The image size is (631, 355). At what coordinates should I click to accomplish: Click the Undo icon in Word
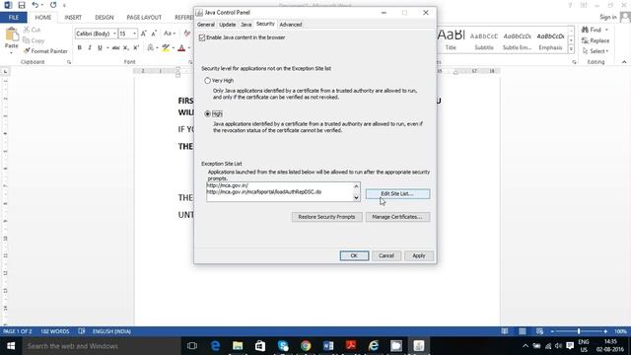coord(35,5)
